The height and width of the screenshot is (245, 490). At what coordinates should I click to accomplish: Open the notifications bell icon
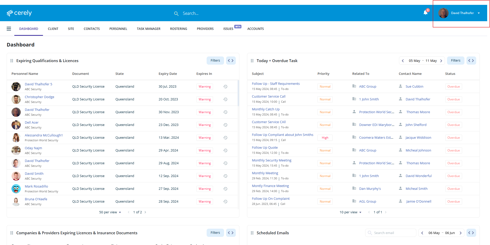pos(425,13)
